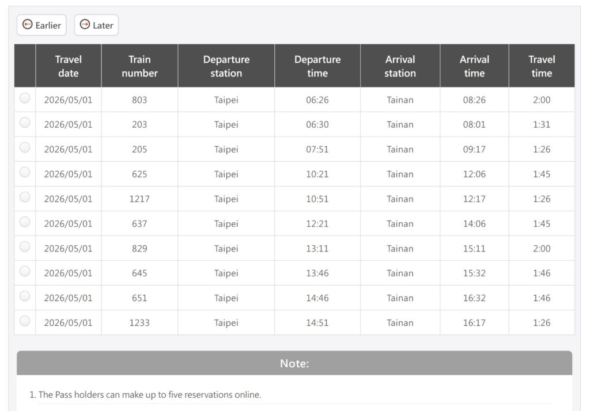Click the Travel date column header
The width and height of the screenshot is (590, 411).
(x=69, y=66)
